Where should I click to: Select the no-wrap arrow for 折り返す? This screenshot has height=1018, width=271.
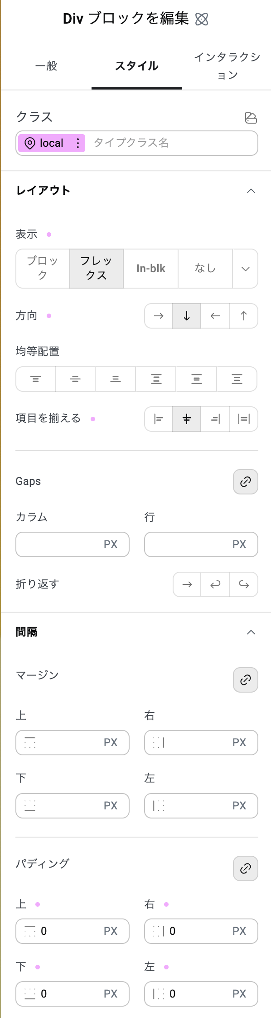pos(186,584)
